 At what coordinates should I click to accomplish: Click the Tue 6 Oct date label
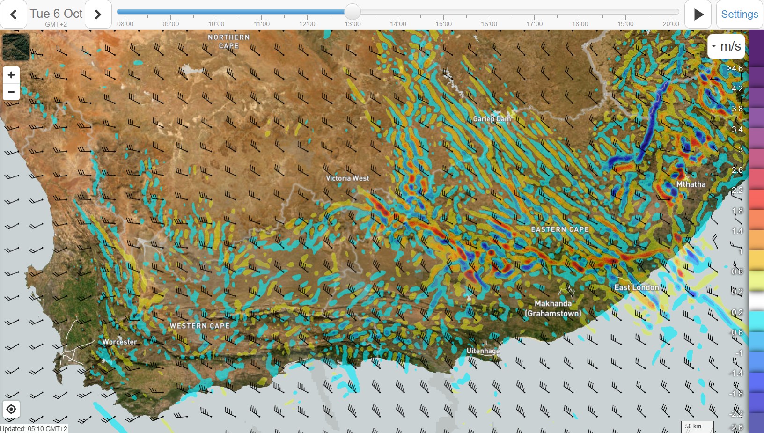point(56,14)
